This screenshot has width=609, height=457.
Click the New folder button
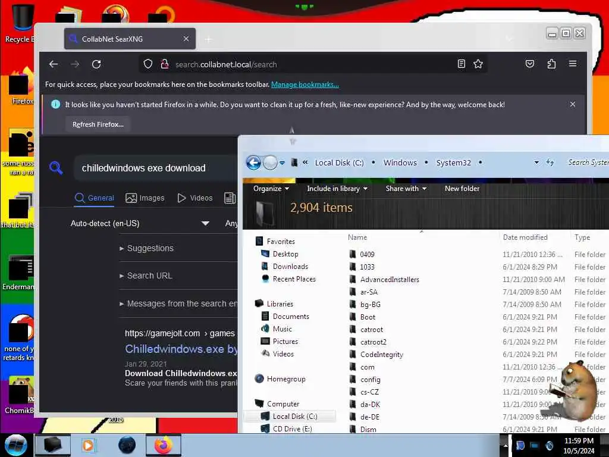pyautogui.click(x=462, y=189)
